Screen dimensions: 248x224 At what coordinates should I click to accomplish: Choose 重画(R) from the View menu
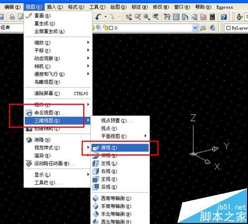(58, 16)
